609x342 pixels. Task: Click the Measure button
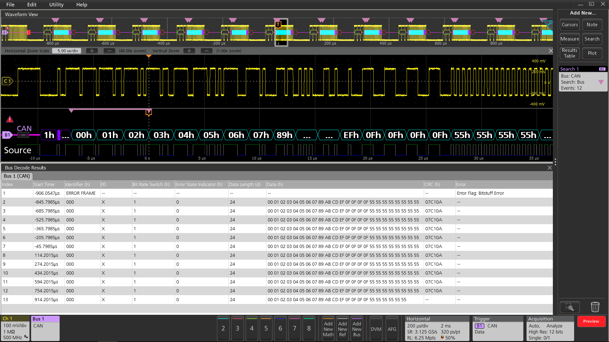(570, 39)
